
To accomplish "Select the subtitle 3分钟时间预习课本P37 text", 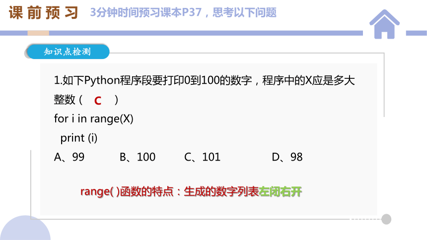I will [x=145, y=12].
